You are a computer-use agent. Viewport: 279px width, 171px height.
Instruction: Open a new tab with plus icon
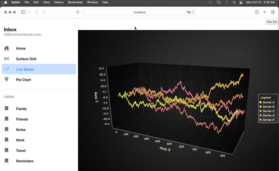pos(265,12)
